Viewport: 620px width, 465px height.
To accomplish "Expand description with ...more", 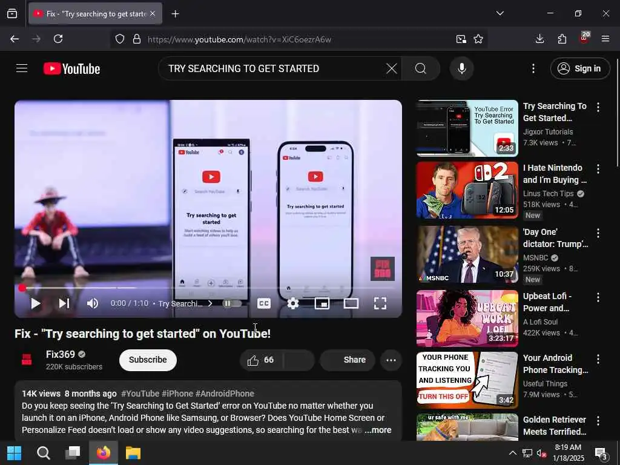I will pos(378,430).
